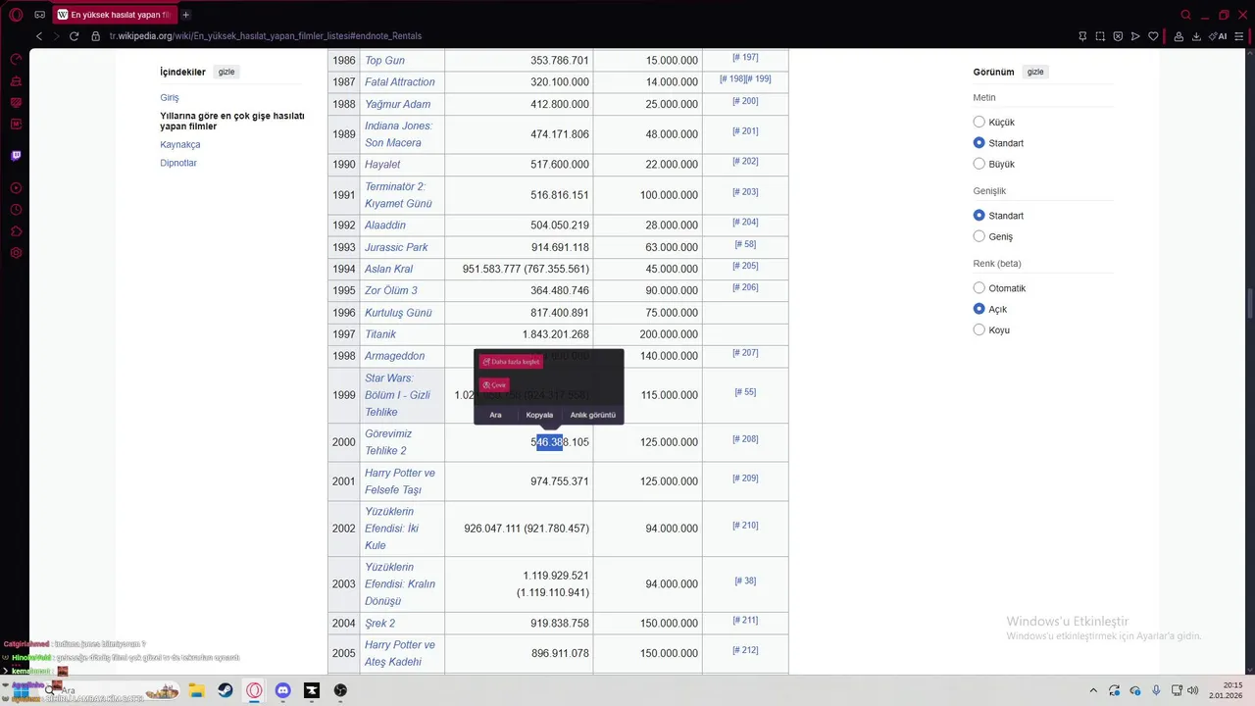The image size is (1255, 706).
Task: Choose Kopyala in selection popup
Action: pos(539,415)
